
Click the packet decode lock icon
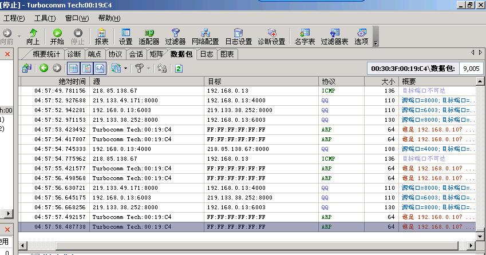(x=162, y=68)
